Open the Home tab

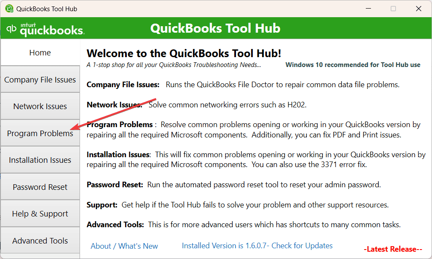click(40, 52)
